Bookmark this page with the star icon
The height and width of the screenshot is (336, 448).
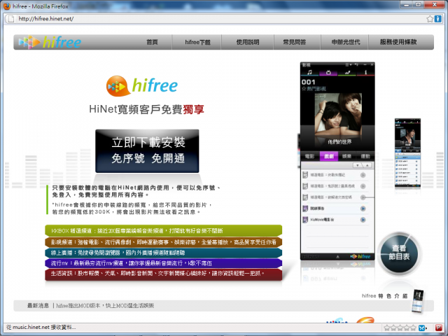(x=430, y=19)
